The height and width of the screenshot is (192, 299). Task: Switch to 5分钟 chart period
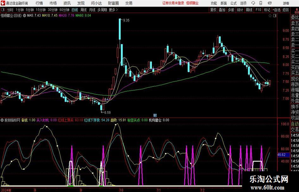click(30, 10)
